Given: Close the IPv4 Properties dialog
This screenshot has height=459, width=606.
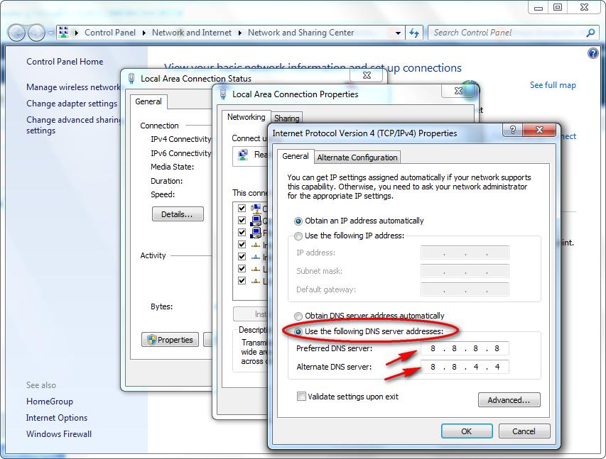Looking at the screenshot, I should [x=539, y=130].
